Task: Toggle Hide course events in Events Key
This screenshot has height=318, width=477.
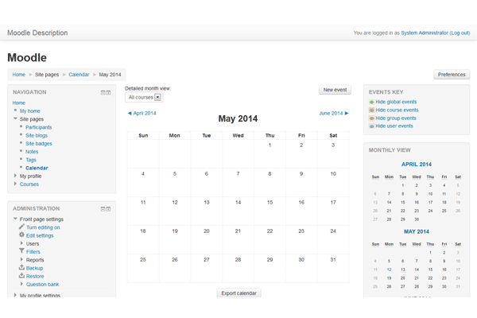Action: (x=396, y=110)
